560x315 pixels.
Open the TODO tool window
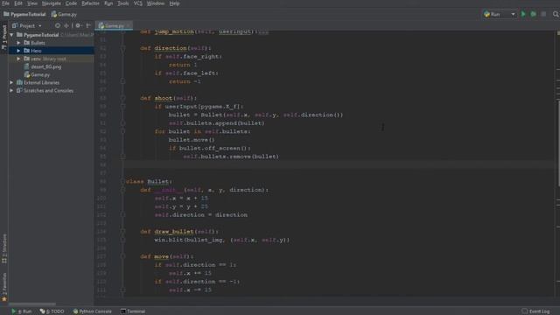[x=52, y=311]
